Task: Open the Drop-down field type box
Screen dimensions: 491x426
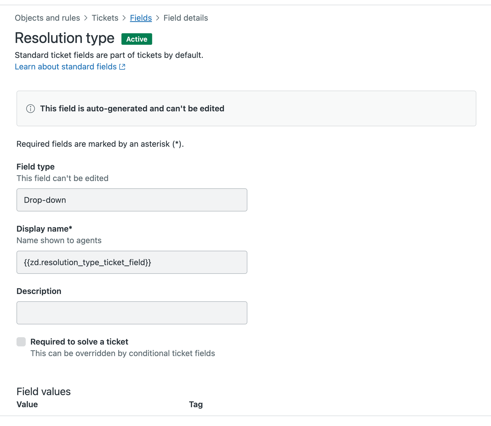Action: pos(132,200)
